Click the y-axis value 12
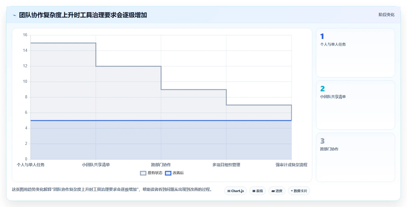This screenshot has width=407, height=207. coord(25,66)
